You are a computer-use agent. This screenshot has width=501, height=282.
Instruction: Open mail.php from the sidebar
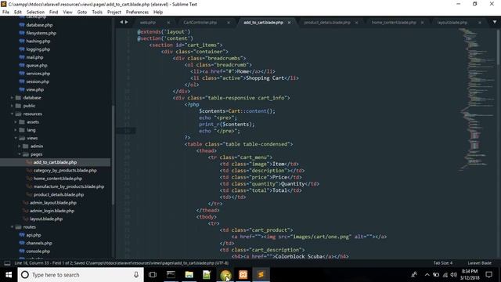[34, 57]
